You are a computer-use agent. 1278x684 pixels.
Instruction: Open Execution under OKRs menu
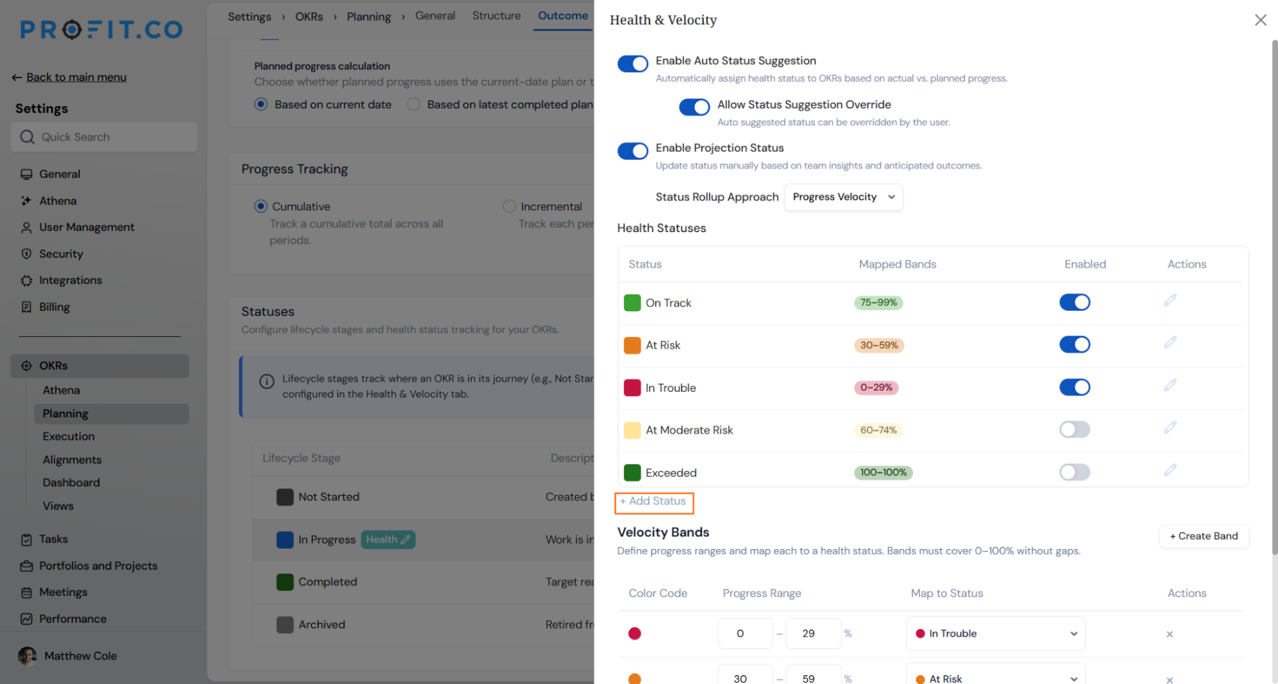point(68,436)
